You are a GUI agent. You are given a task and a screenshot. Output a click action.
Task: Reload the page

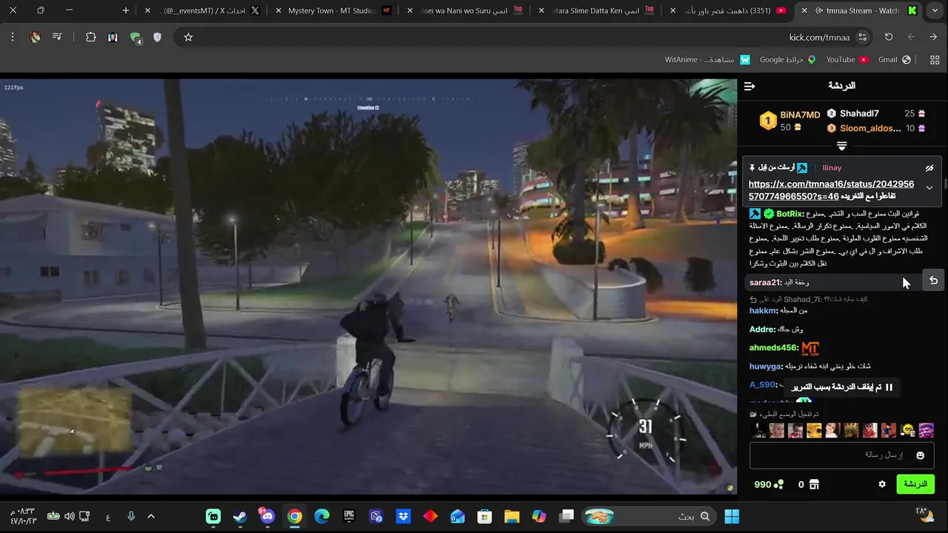coord(889,37)
